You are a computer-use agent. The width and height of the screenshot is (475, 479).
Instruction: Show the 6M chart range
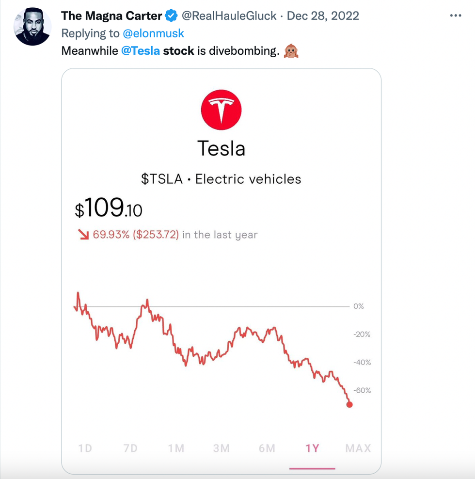267,448
